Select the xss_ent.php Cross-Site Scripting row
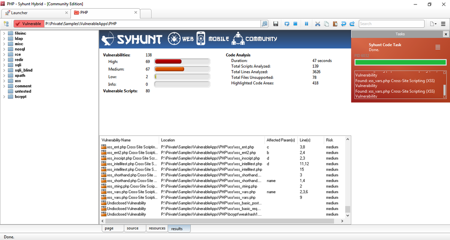 pyautogui.click(x=222, y=147)
